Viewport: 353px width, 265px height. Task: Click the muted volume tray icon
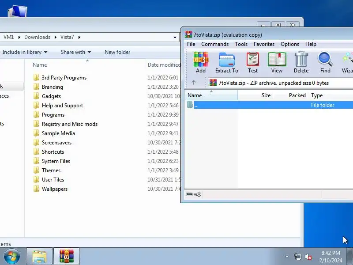[308, 257]
